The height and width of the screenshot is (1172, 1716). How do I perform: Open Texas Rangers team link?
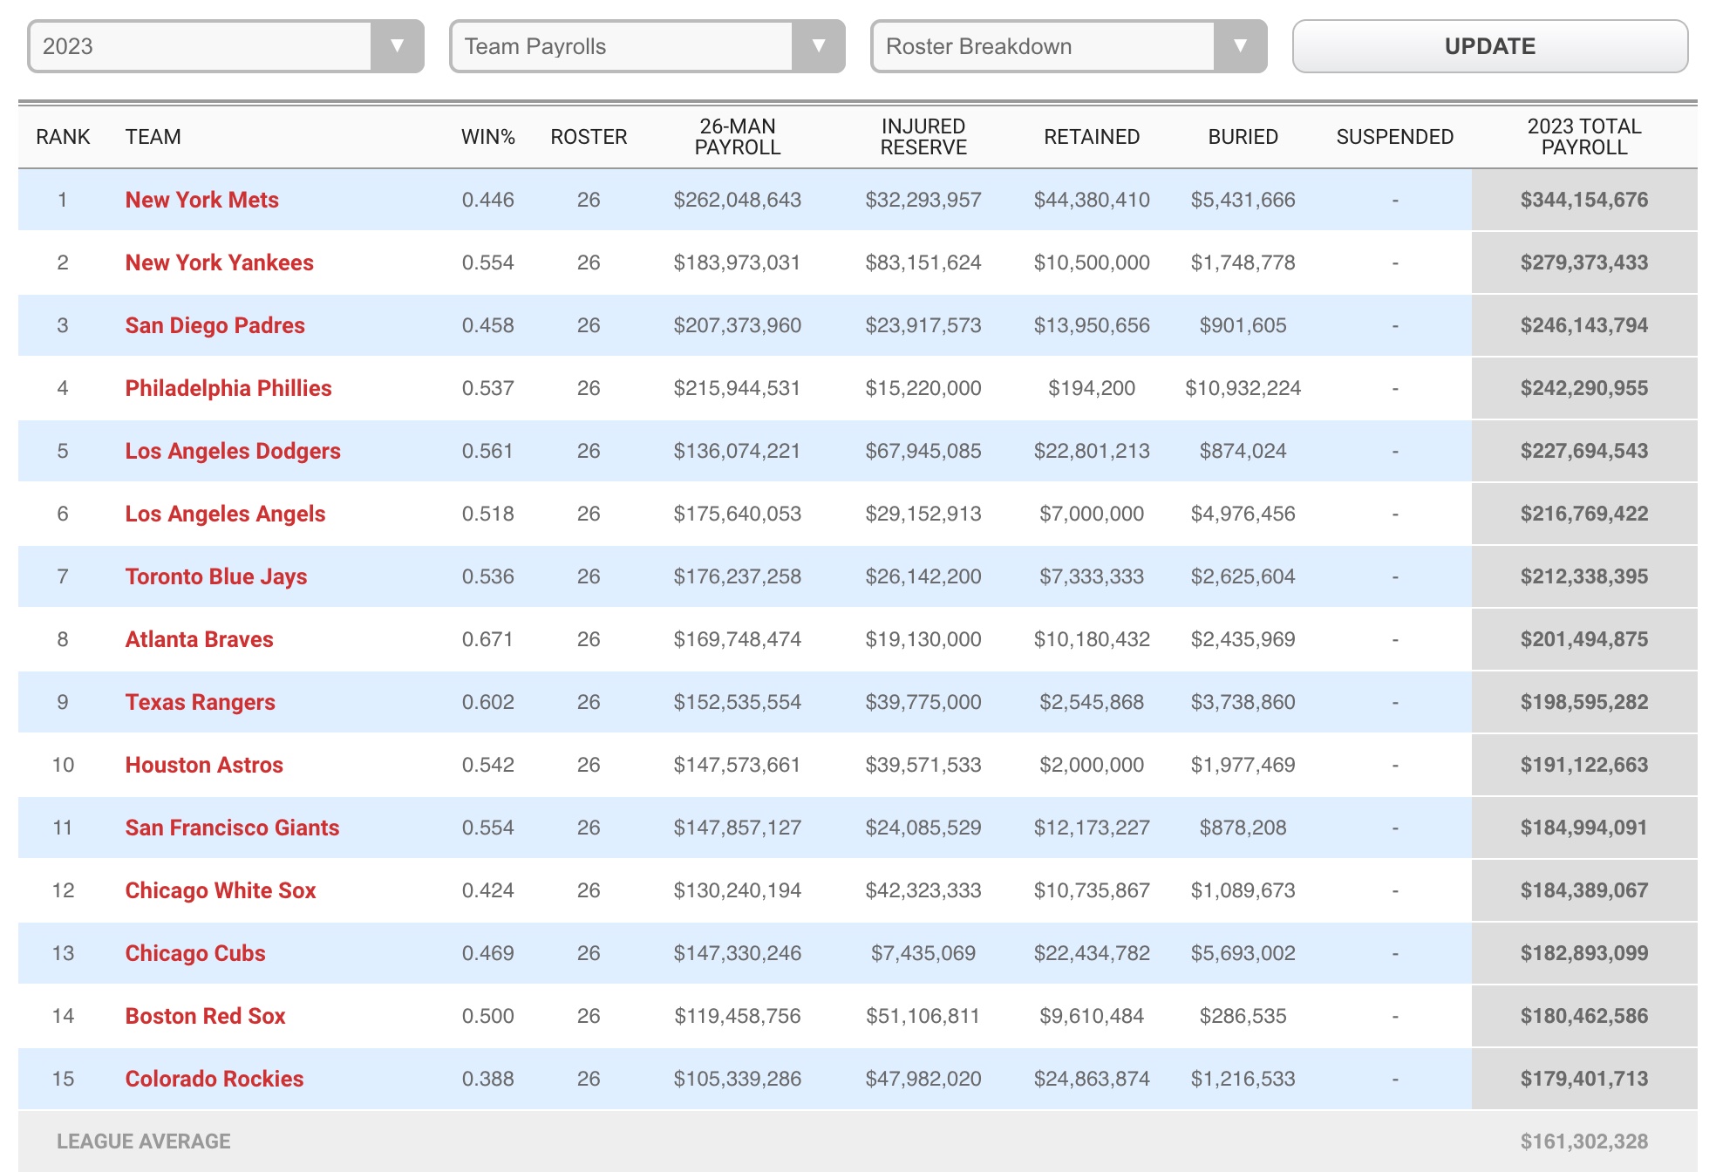[201, 702]
